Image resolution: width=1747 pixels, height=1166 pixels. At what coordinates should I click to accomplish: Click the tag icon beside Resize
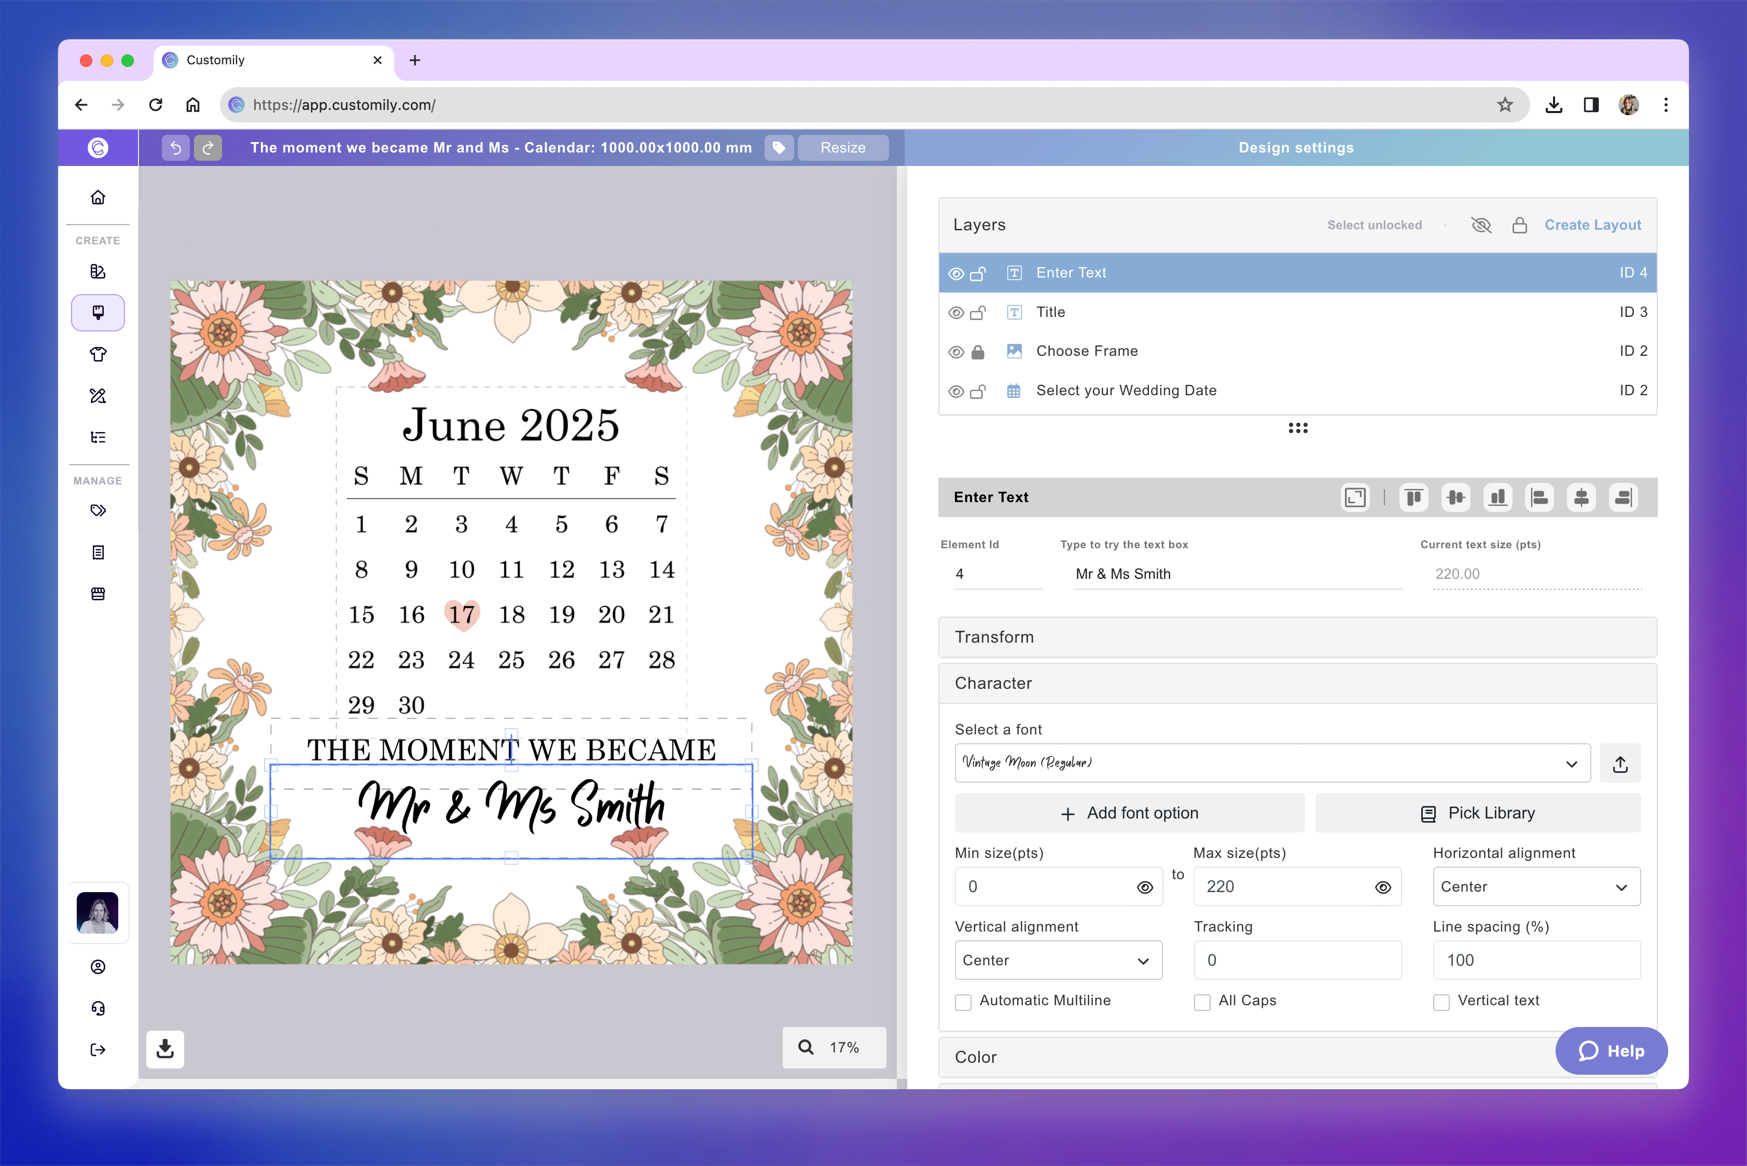[779, 147]
